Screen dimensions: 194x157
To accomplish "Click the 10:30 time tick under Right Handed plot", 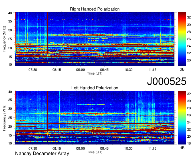I will click(128, 70).
